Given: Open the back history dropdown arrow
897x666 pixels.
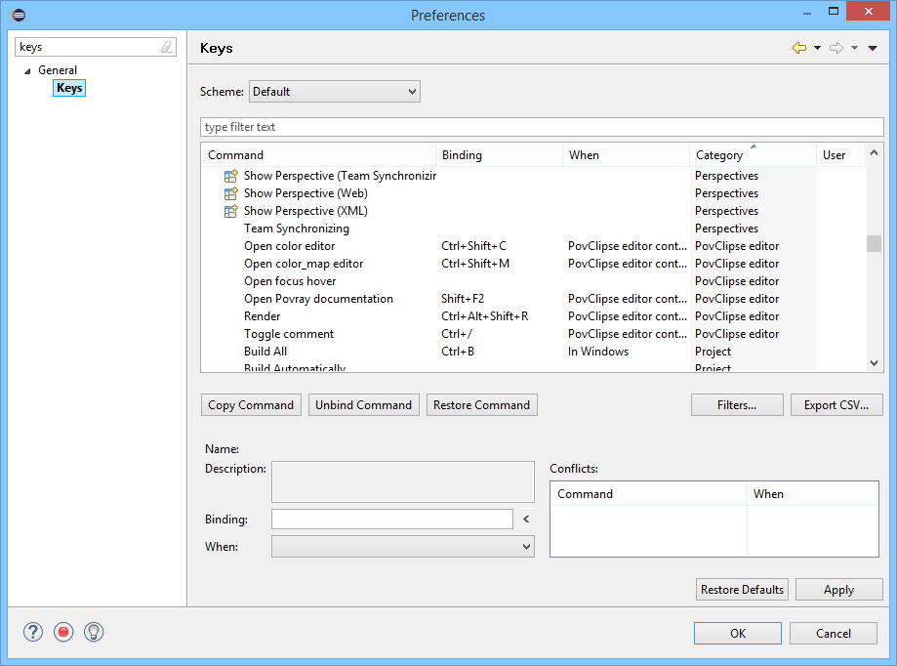Looking at the screenshot, I should pos(818,48).
